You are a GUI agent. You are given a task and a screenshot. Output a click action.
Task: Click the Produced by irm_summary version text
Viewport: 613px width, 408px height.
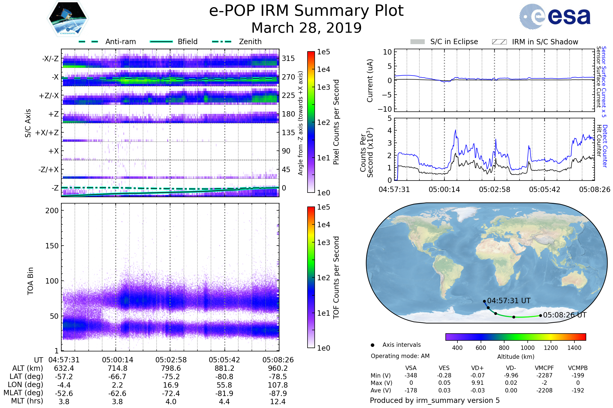[434, 400]
